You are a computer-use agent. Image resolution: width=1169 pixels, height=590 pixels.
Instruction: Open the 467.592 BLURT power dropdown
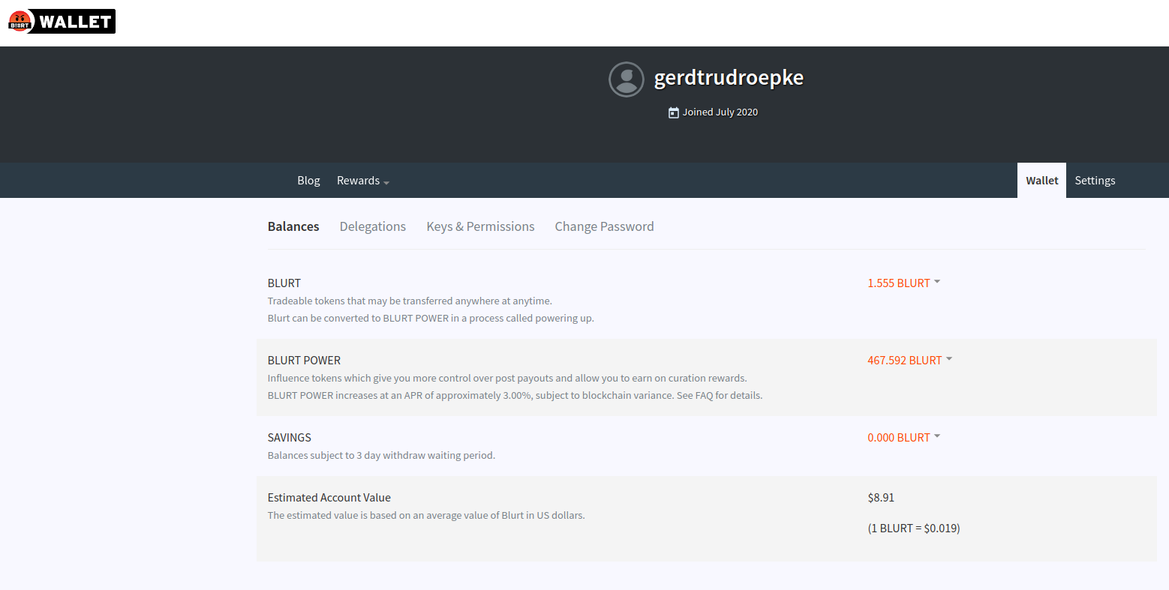click(910, 361)
